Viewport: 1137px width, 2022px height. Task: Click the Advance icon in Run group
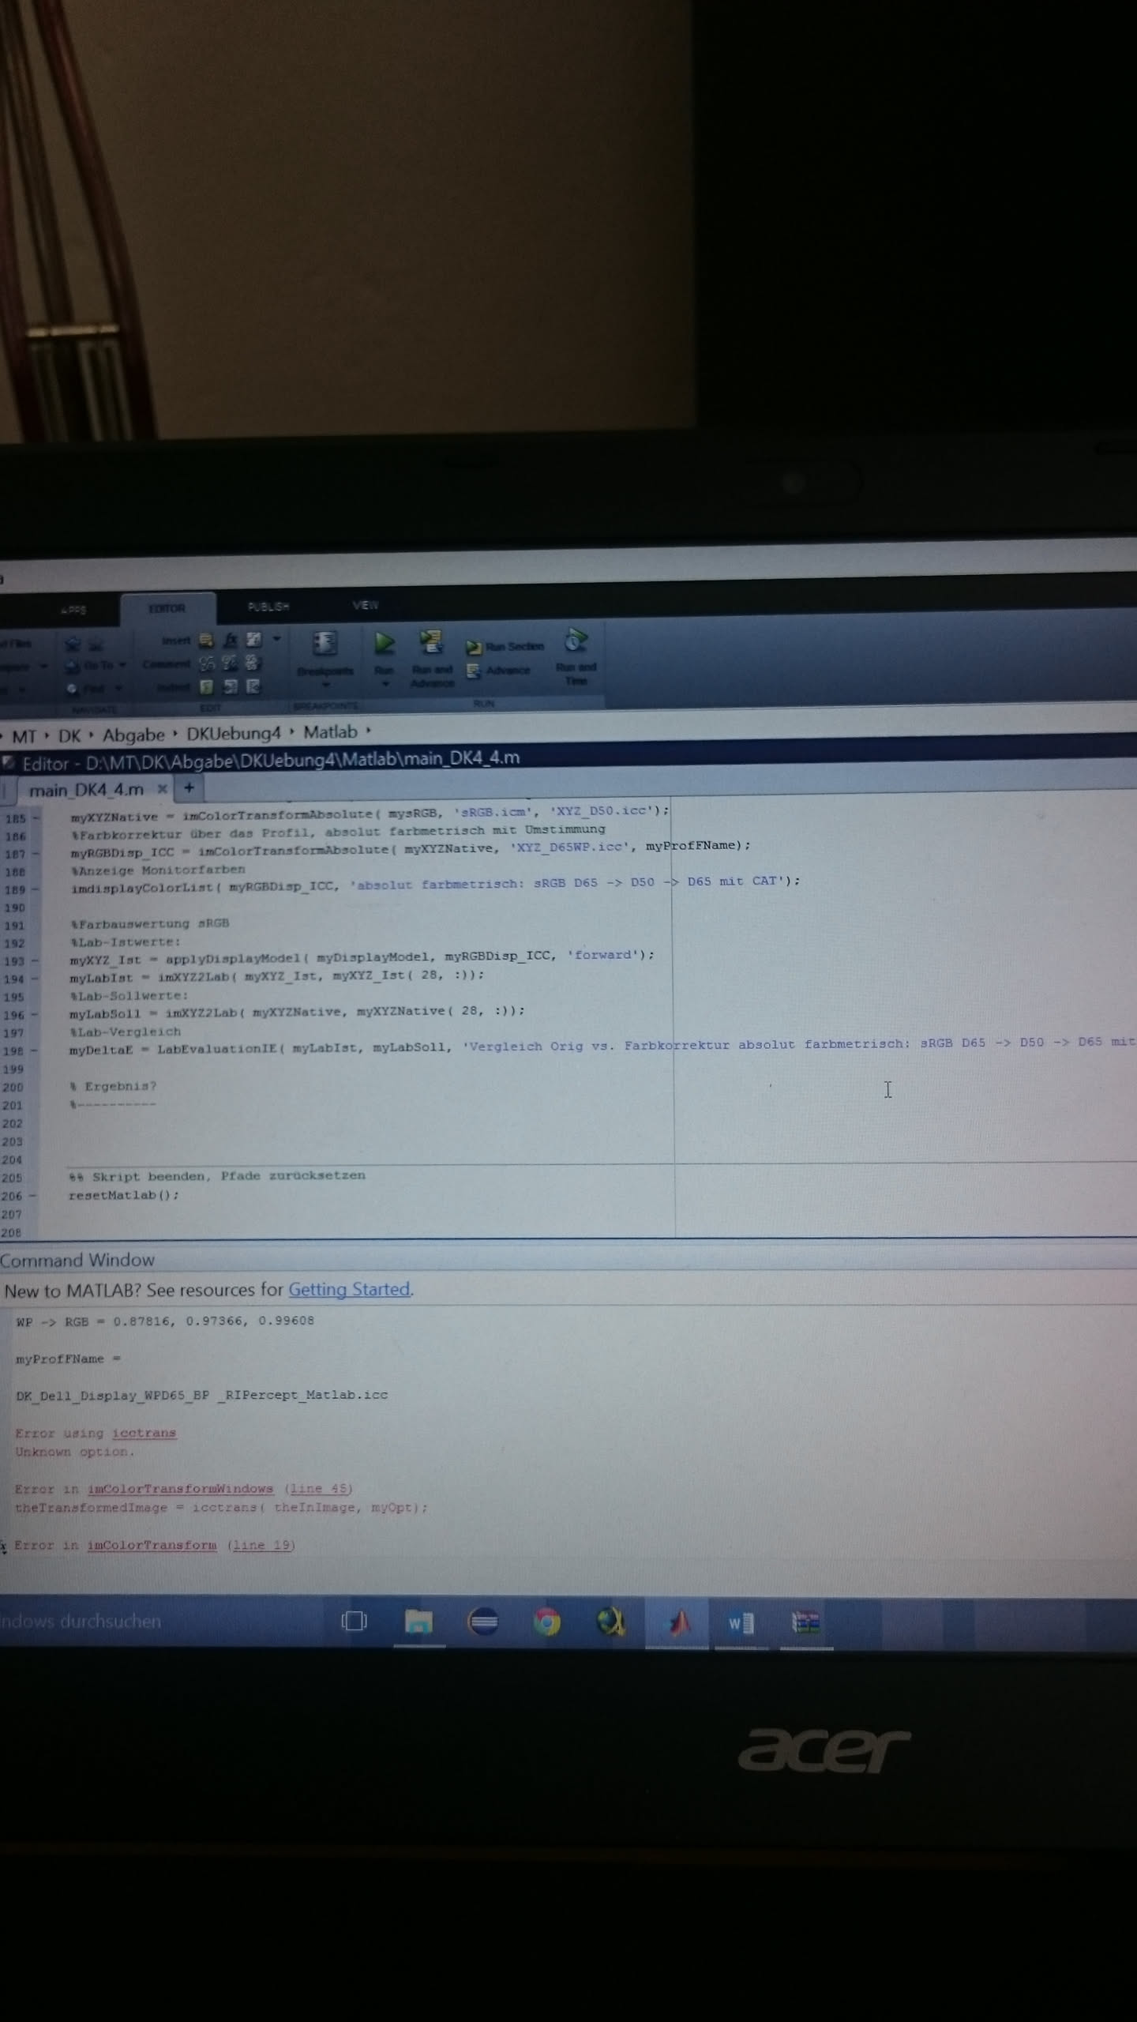pyautogui.click(x=474, y=671)
